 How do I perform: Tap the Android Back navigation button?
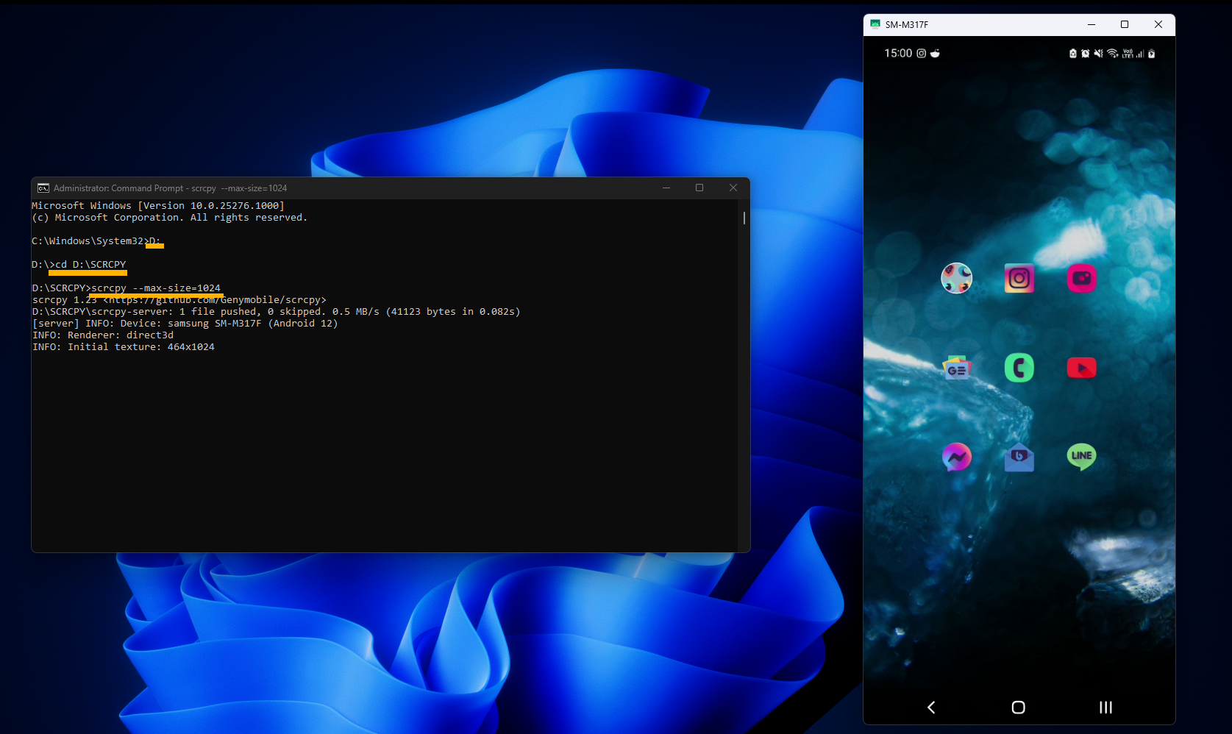tap(931, 707)
